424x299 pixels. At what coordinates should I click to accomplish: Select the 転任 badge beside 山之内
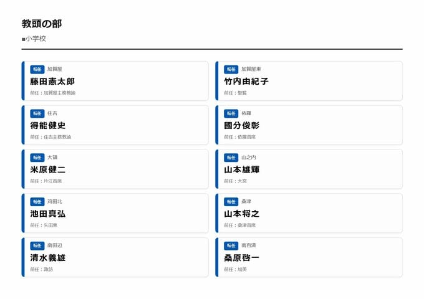[231, 158]
